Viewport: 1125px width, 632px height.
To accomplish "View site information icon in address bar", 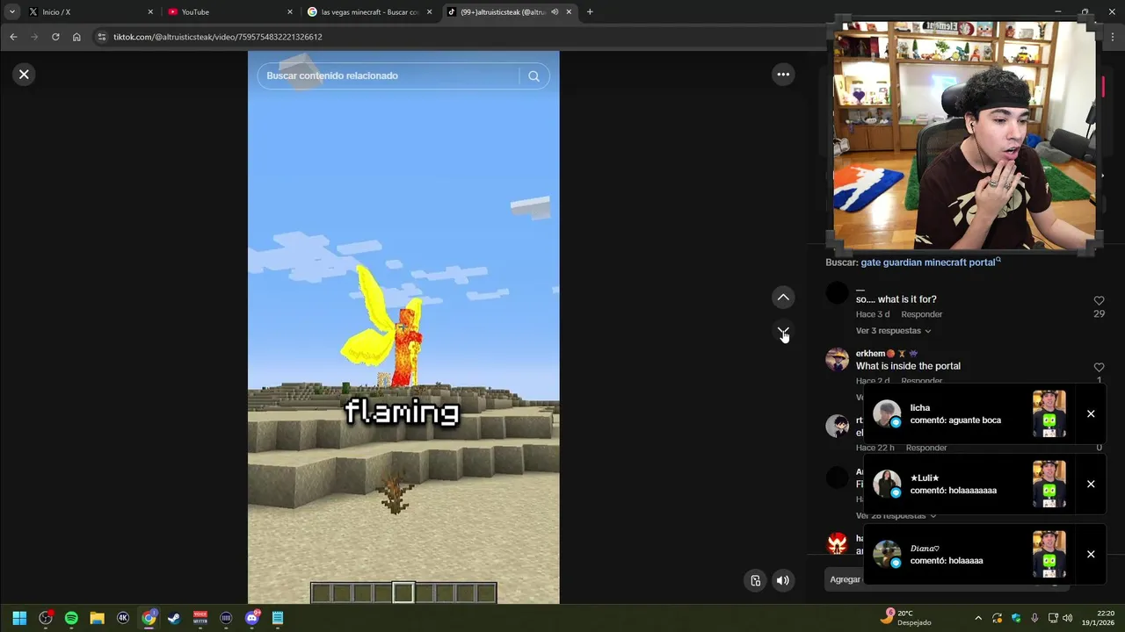I will (101, 37).
